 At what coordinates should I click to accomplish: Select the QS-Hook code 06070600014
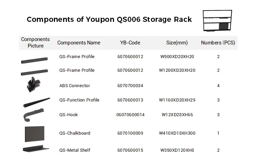click(130, 114)
